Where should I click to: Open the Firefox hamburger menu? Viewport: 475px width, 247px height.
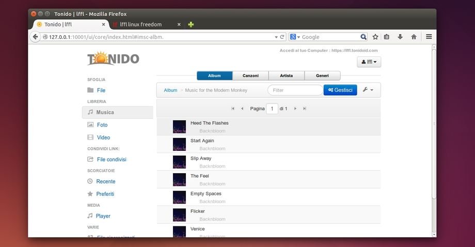coord(429,37)
